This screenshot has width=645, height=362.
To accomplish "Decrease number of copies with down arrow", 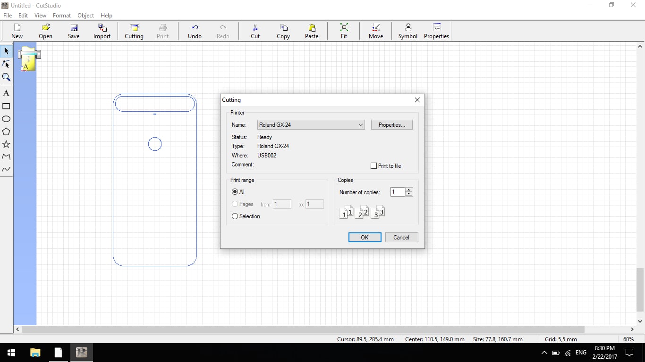I will click(409, 194).
